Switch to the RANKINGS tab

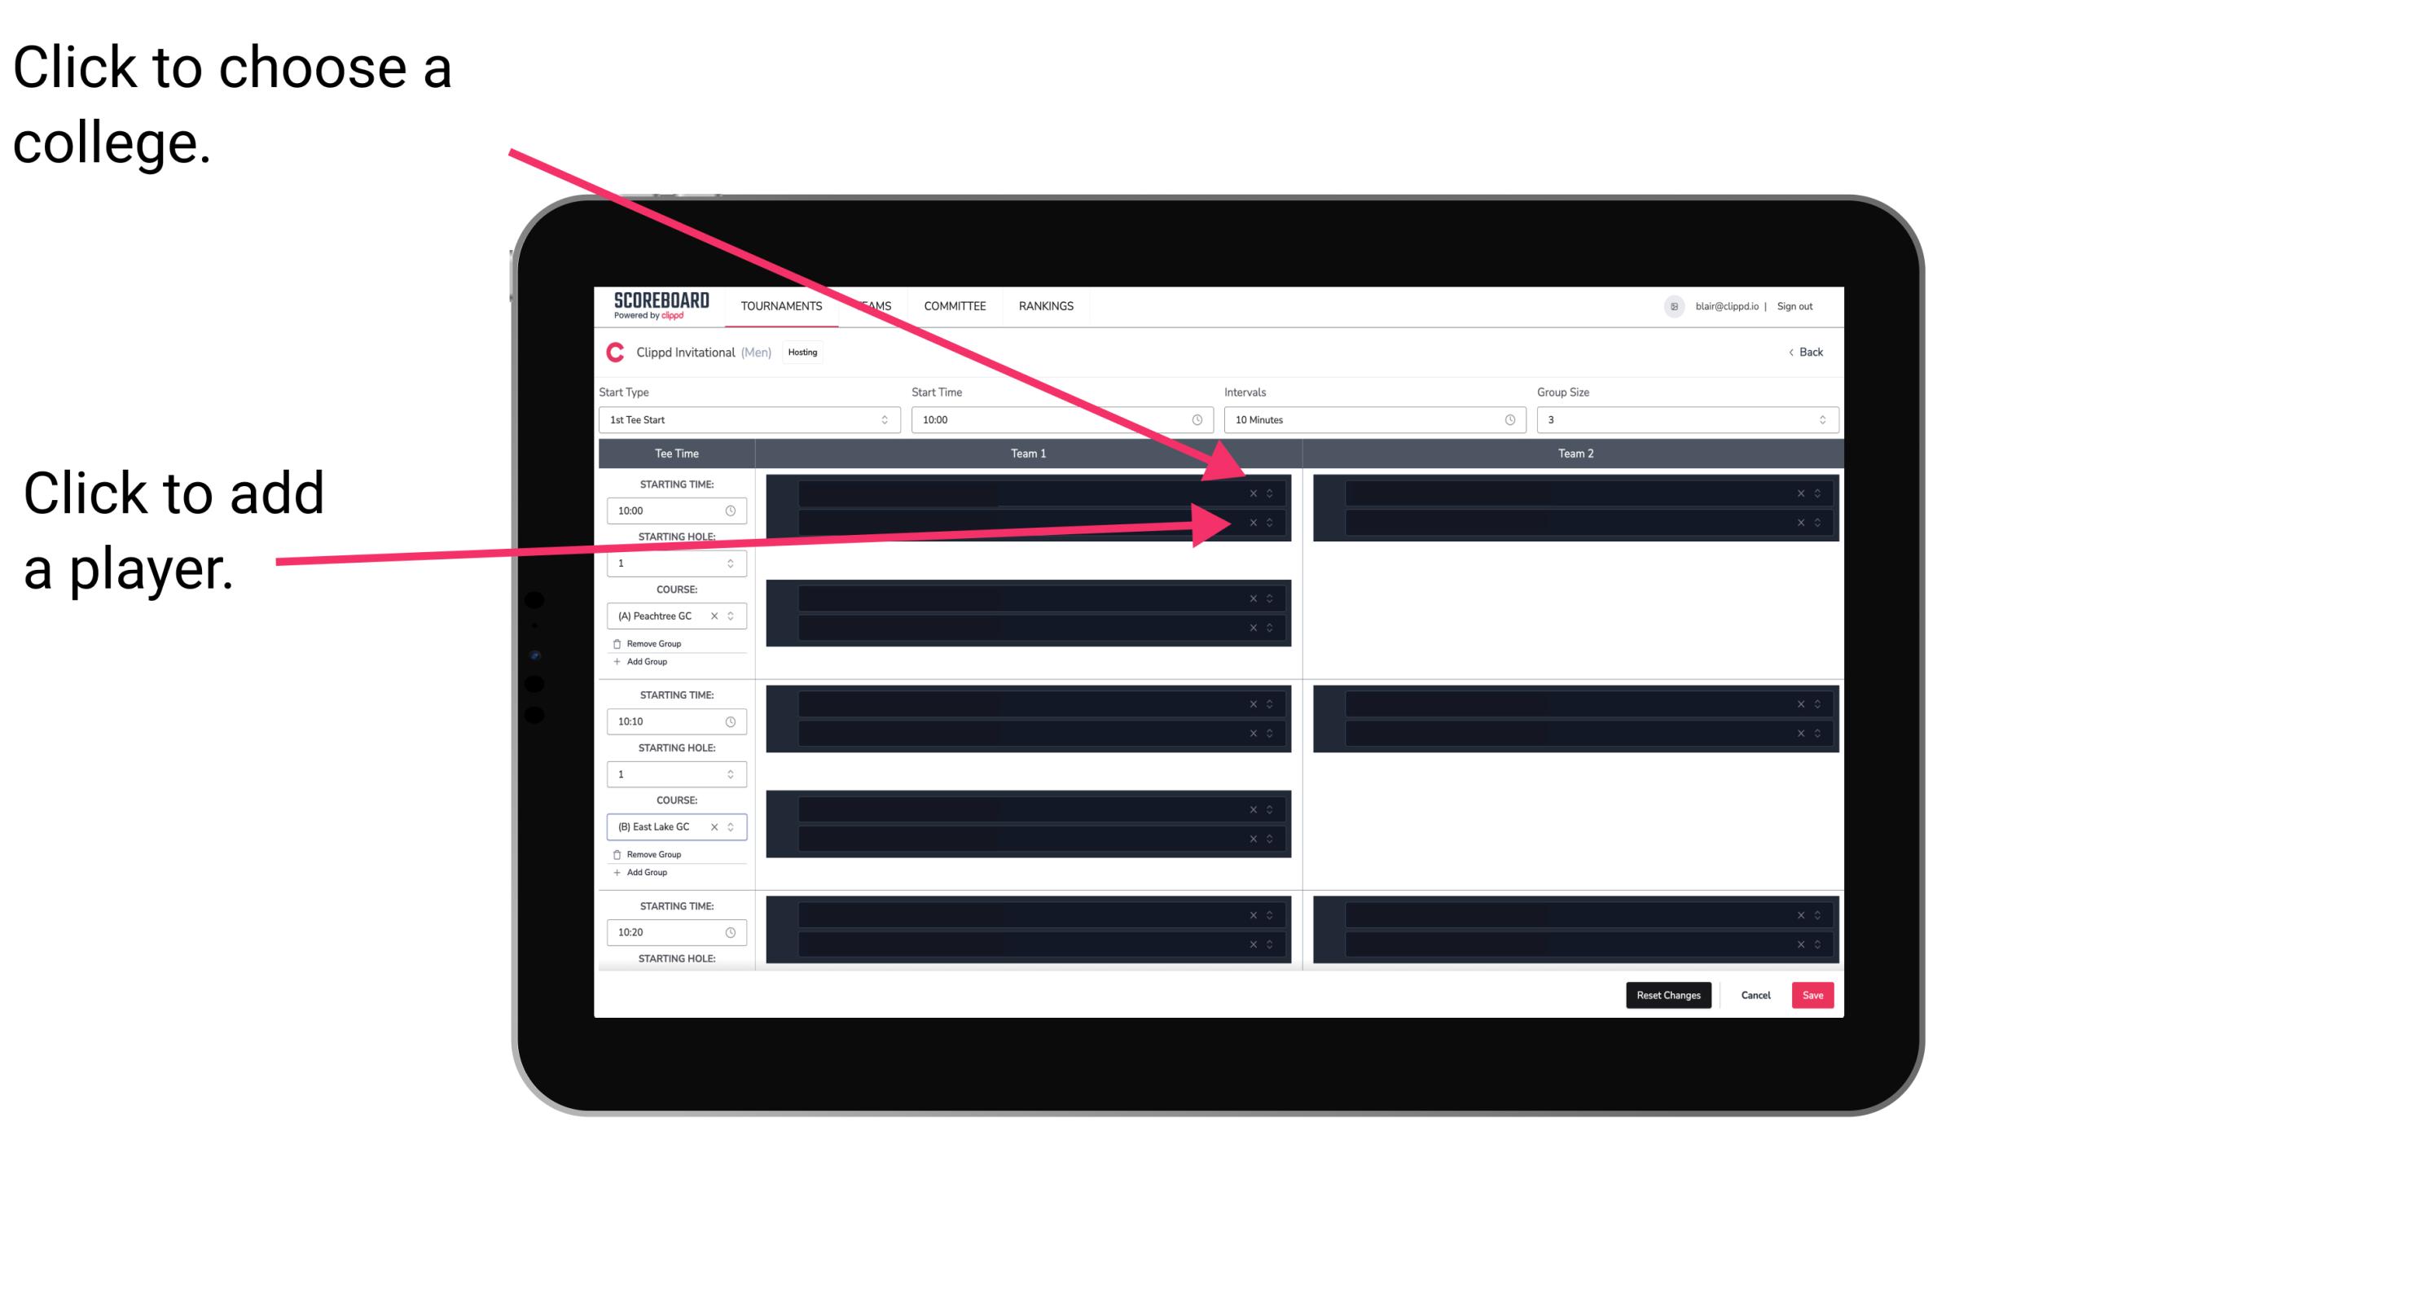[x=1048, y=305]
